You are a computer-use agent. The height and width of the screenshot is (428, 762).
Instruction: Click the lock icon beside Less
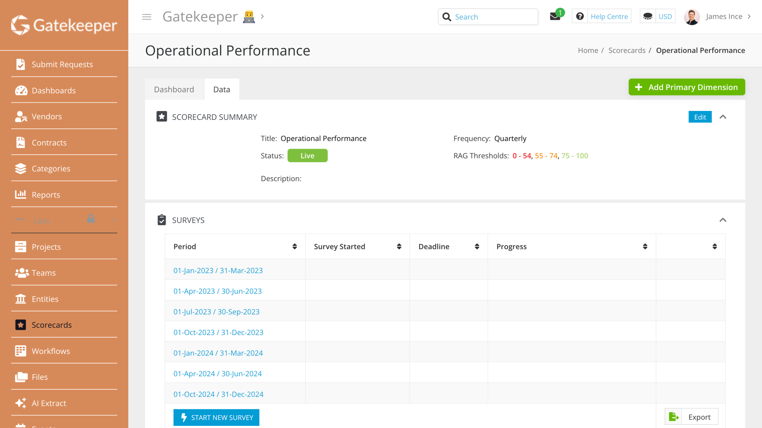pos(91,219)
